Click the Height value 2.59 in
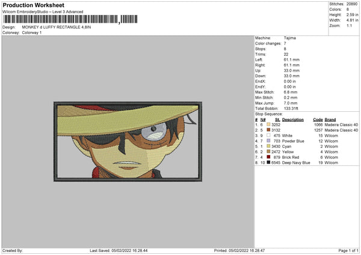Viewport: 361px width, 255px height. (x=352, y=14)
